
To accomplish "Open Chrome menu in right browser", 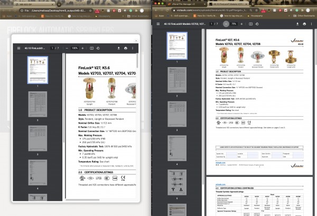I will (x=314, y=10).
